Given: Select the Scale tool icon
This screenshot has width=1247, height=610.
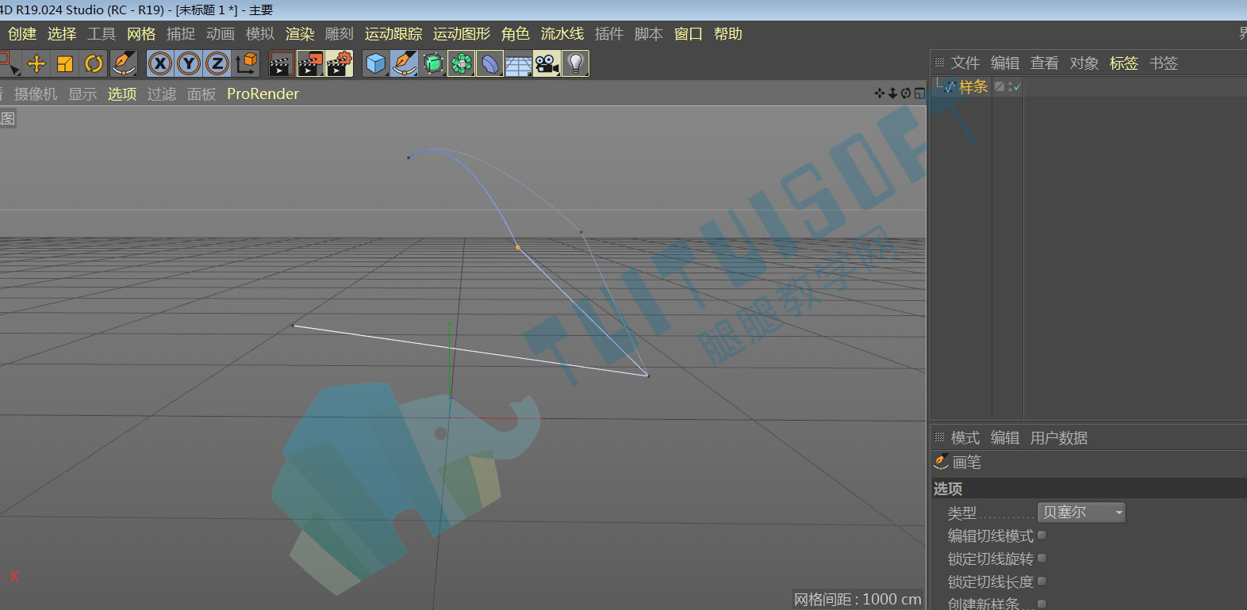Looking at the screenshot, I should [65, 63].
